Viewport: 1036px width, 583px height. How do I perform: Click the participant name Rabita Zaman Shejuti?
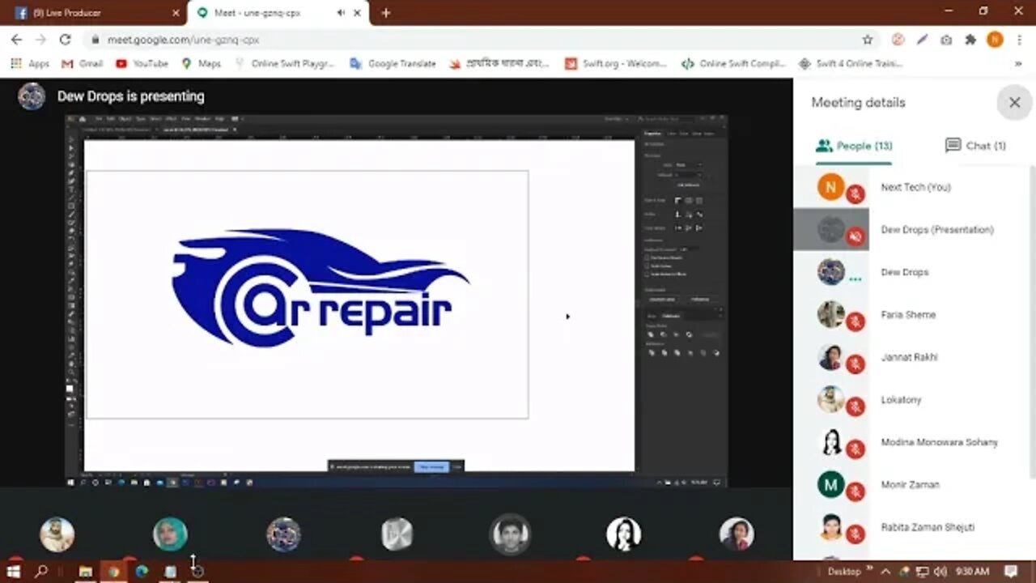click(x=927, y=527)
